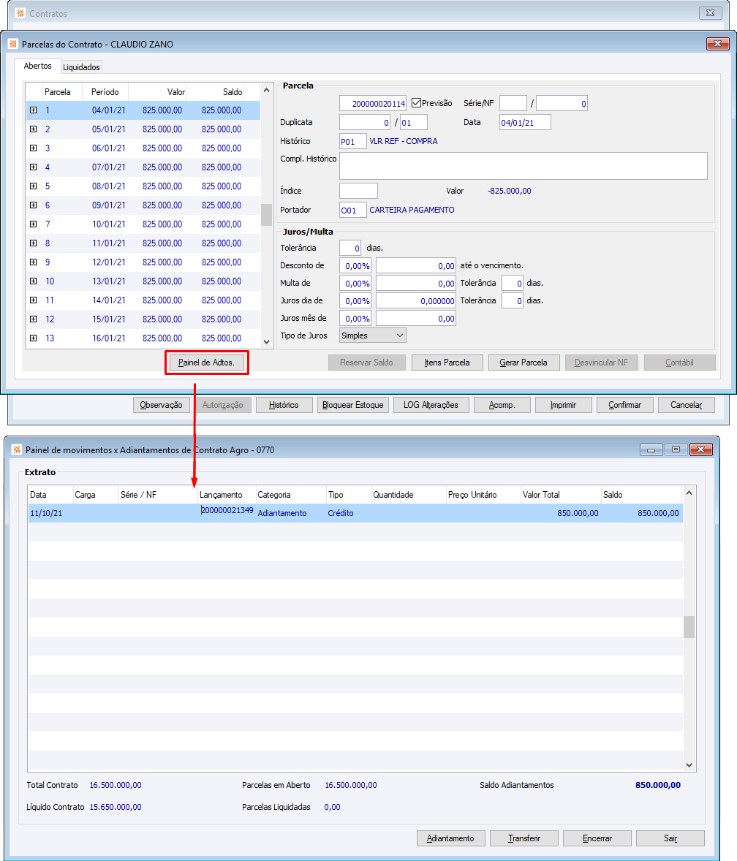737x861 pixels.
Task: Expand parcela row 13
Action: coord(33,338)
